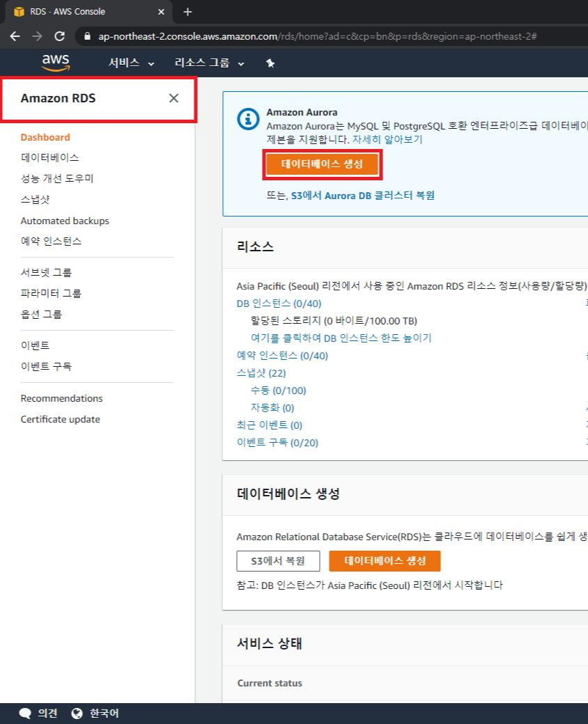
Task: Close the Amazon RDS sidebar panel
Action: coord(173,98)
